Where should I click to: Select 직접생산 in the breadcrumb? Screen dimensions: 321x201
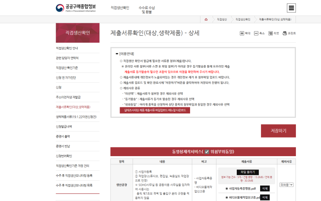tap(222, 19)
